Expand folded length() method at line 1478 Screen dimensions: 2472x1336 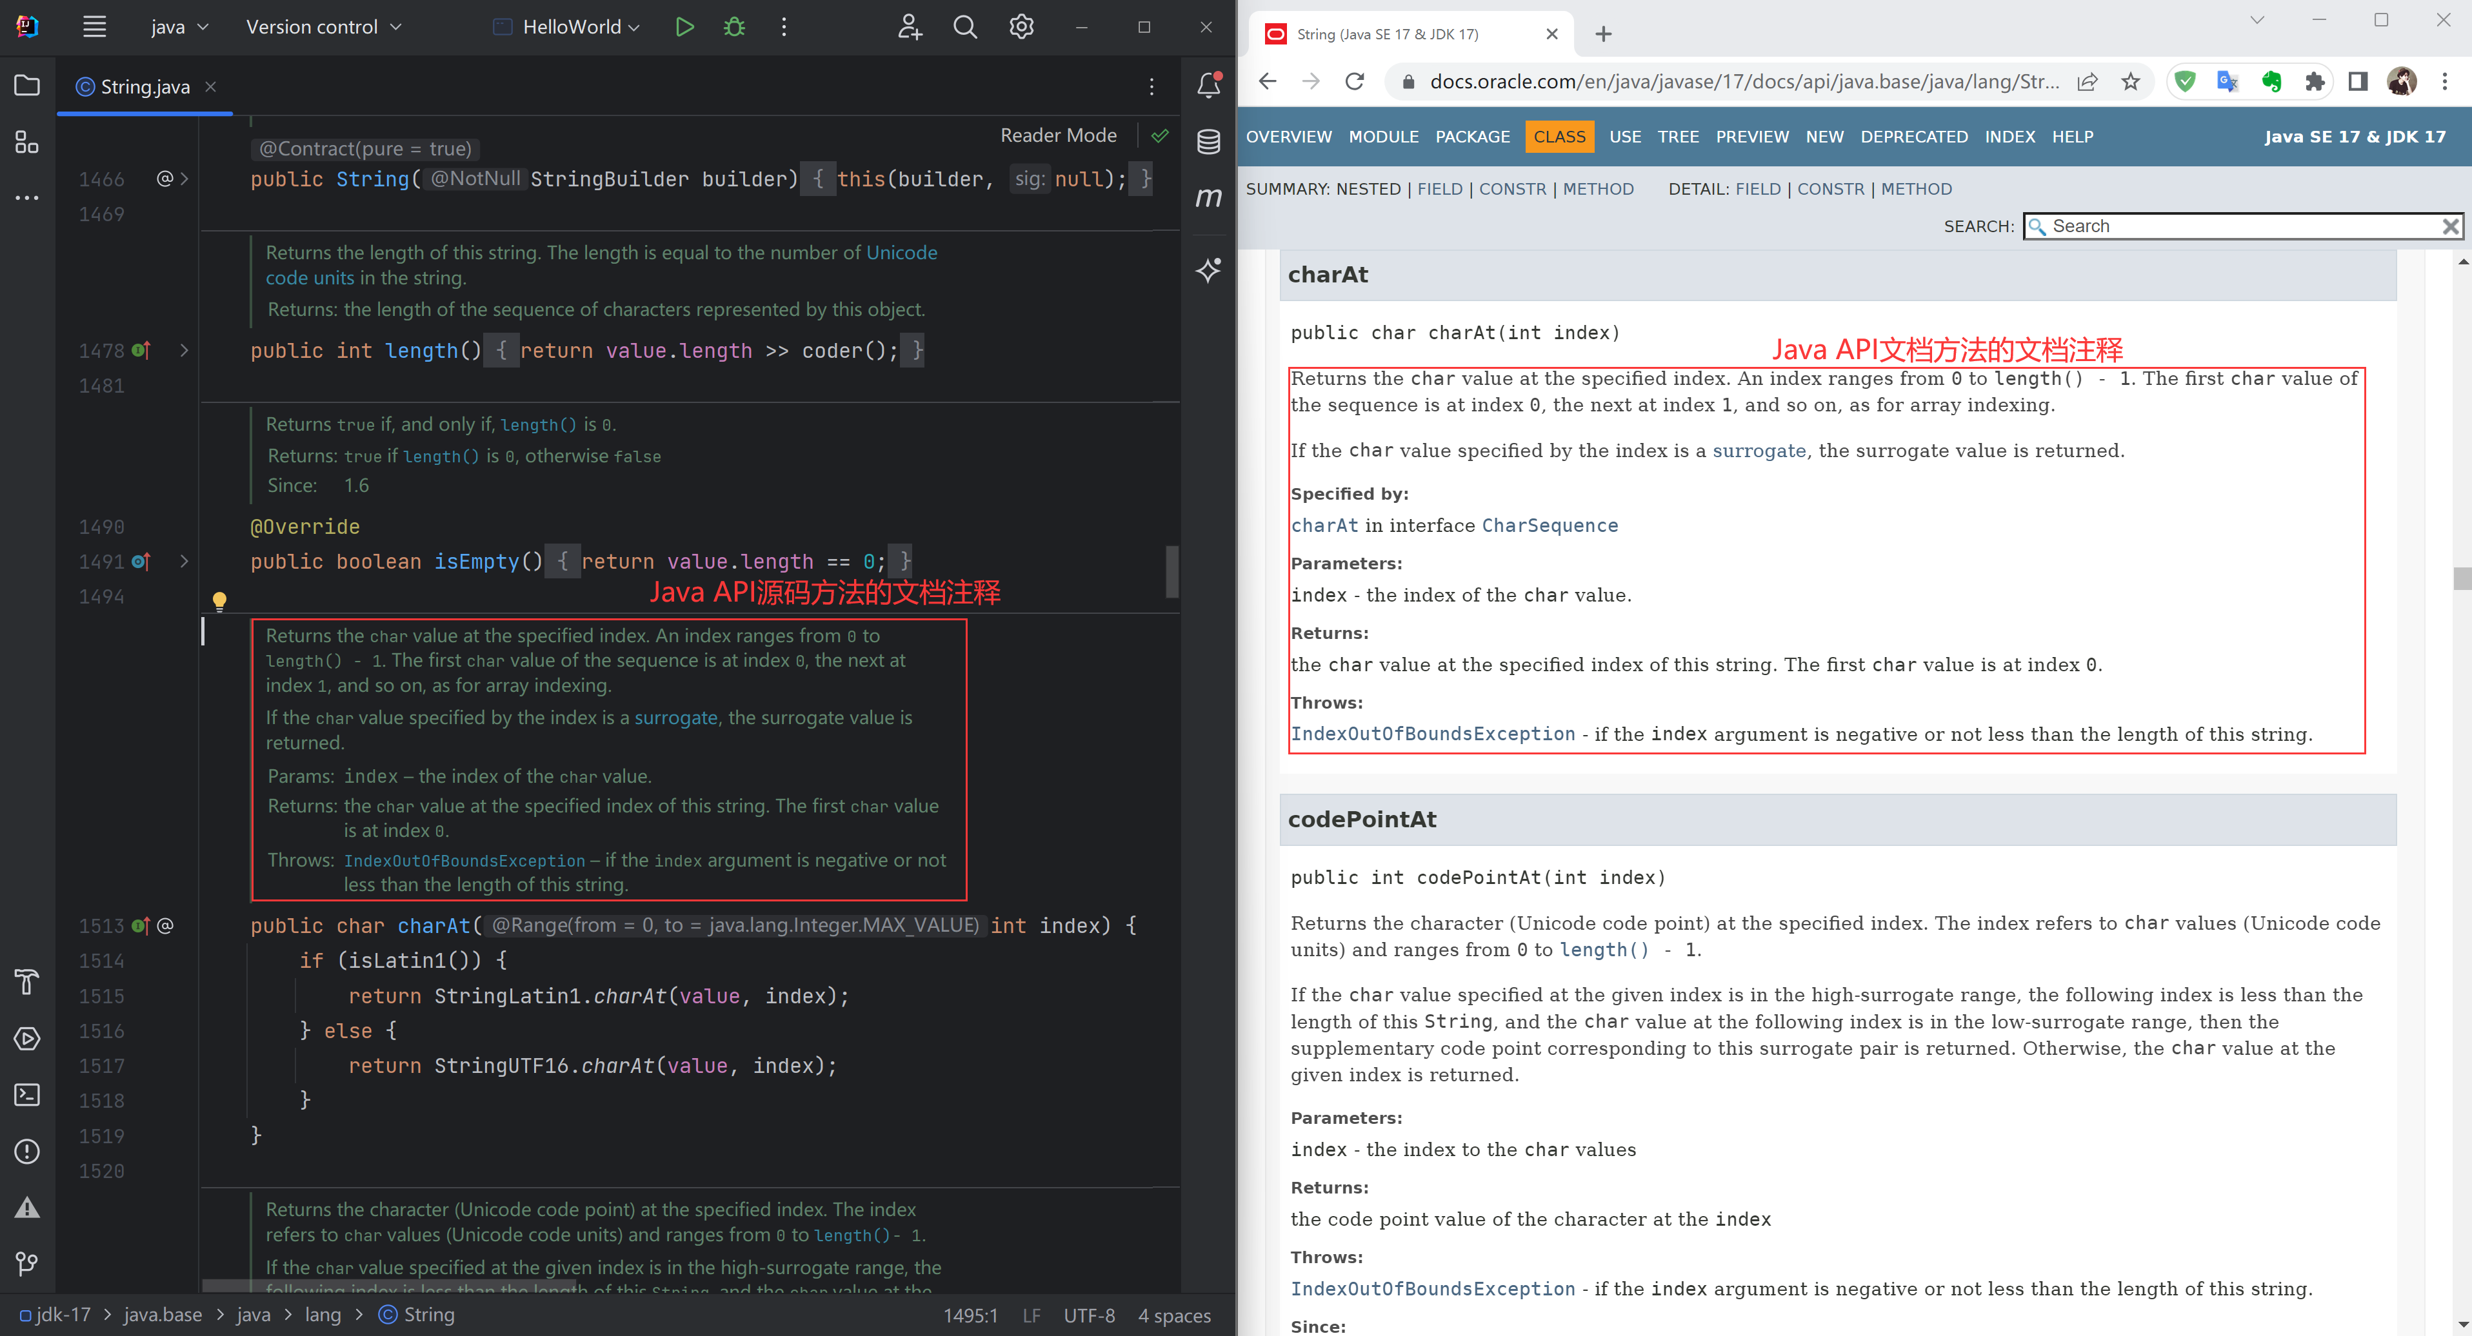184,351
